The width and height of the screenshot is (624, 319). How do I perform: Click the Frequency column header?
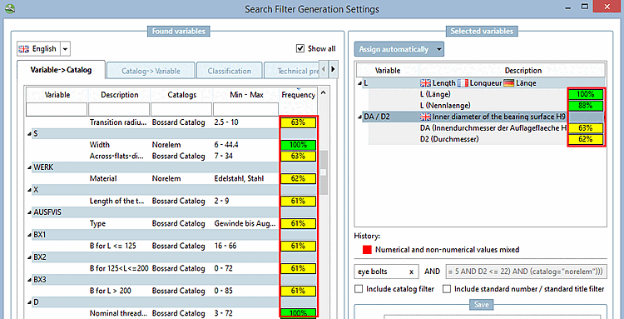(299, 95)
